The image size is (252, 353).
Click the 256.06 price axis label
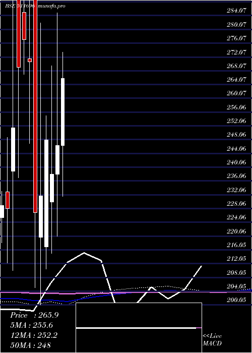point(236,107)
